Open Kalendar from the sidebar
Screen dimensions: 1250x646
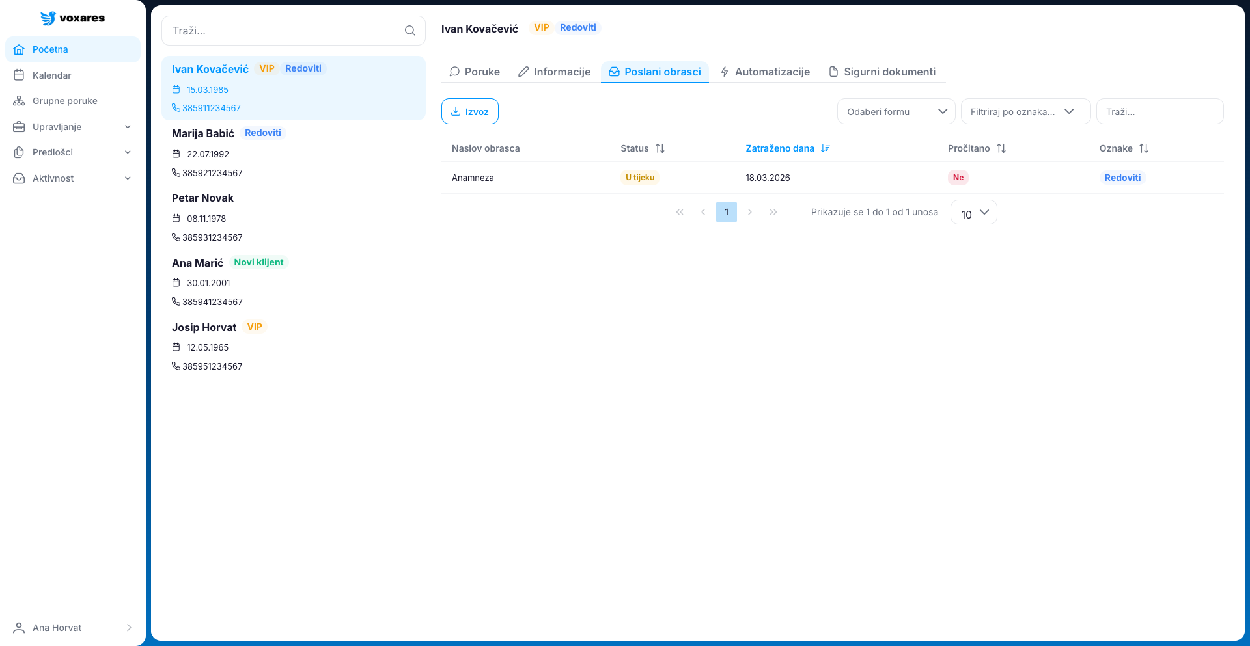click(52, 75)
